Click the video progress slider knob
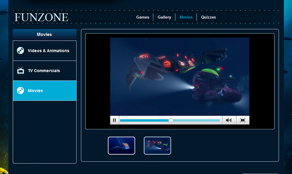Image resolution: width=292 pixels, height=174 pixels. click(171, 121)
